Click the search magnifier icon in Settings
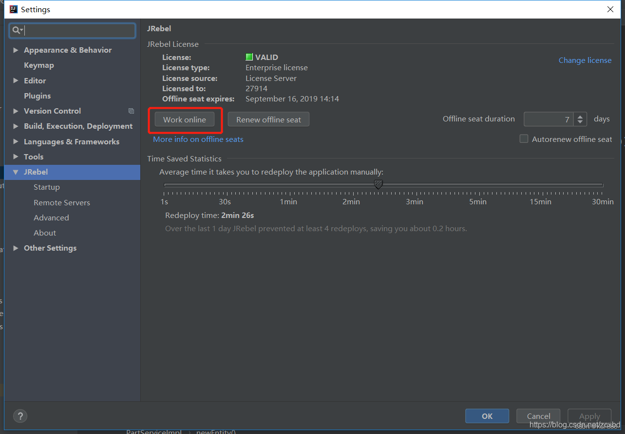625x434 pixels. click(17, 30)
